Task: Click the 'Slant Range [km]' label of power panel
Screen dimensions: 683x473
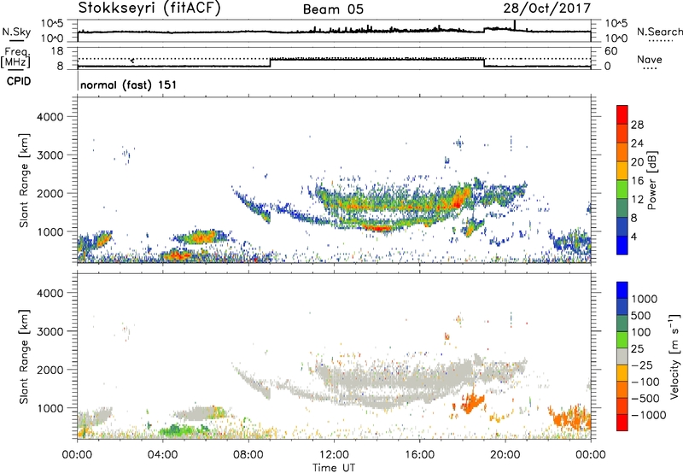Action: point(24,180)
